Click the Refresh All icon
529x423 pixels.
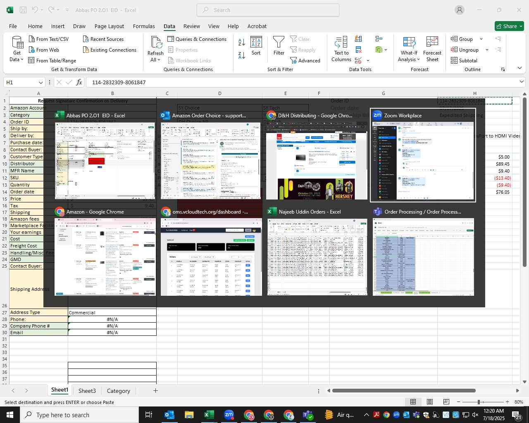click(156, 43)
